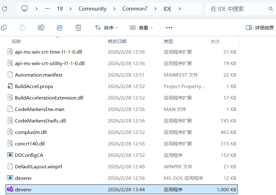Image resolution: width=276 pixels, height=195 pixels.
Task: Click the BuildAccelerationExtension.dll file icon
Action: 10,97
